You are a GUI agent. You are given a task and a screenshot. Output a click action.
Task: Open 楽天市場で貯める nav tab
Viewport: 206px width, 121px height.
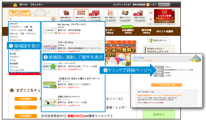(146, 31)
